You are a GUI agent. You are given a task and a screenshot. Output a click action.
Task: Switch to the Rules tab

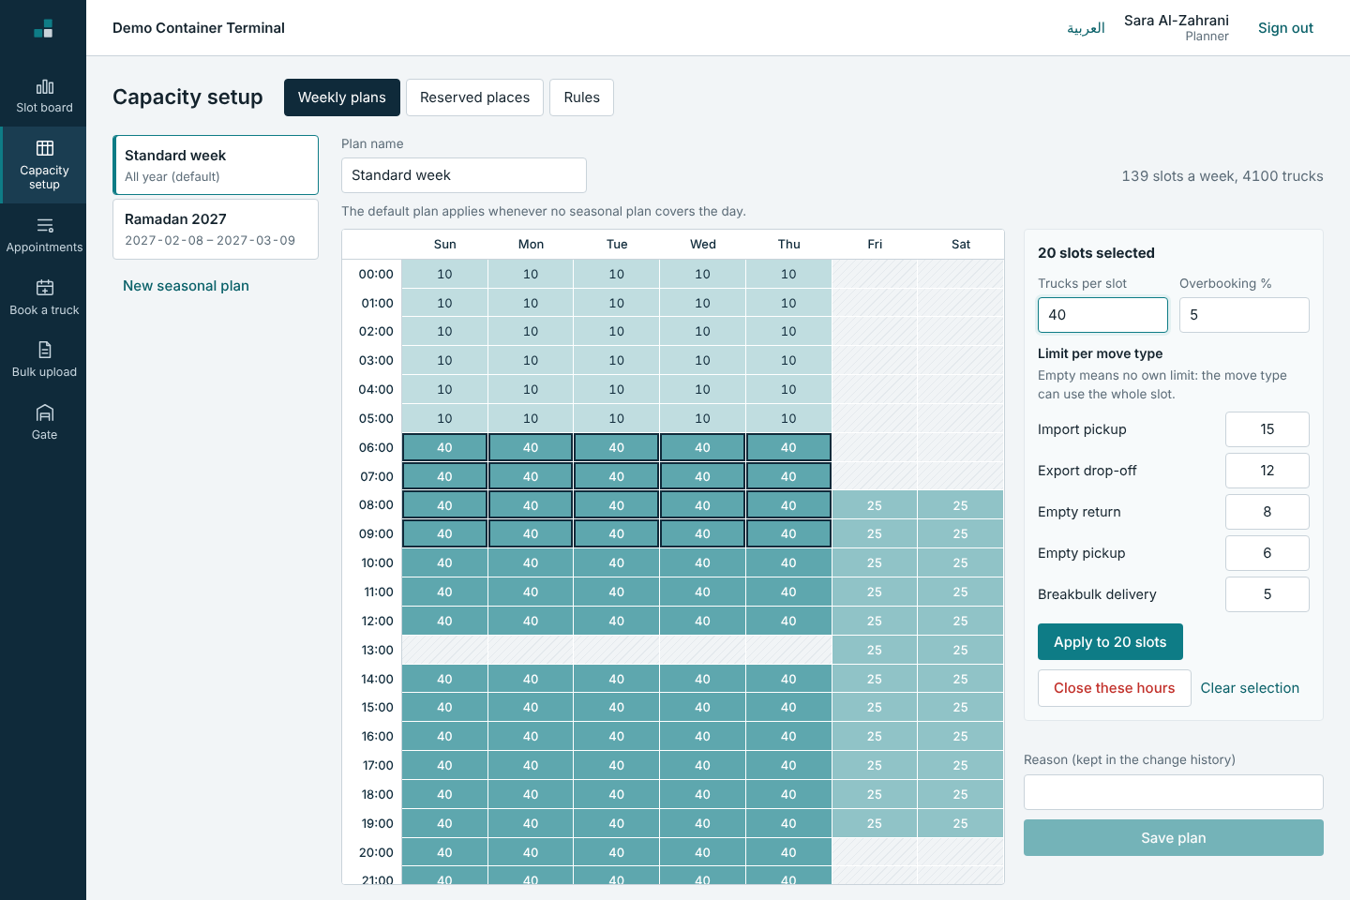(581, 97)
